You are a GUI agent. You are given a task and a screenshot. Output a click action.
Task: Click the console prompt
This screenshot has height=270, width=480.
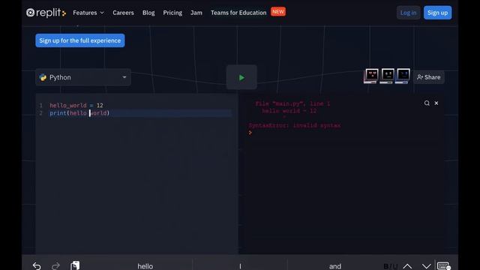[x=250, y=133]
